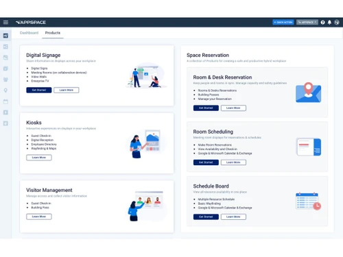The width and height of the screenshot is (343, 257).
Task: Select the highlighted dashboard sidebar icon
Action: click(5, 36)
